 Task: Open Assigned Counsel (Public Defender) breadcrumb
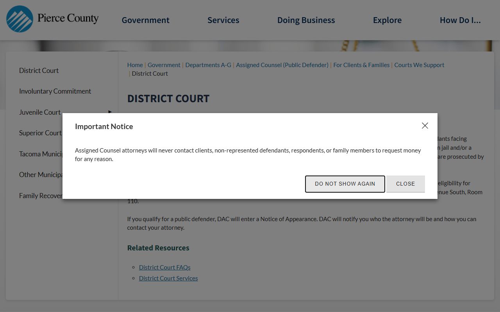click(x=282, y=65)
